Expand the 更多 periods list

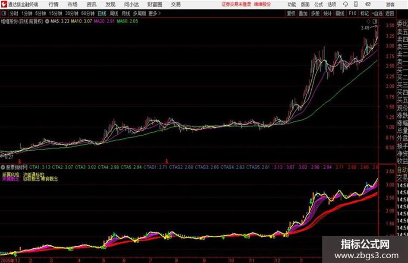click(155, 13)
